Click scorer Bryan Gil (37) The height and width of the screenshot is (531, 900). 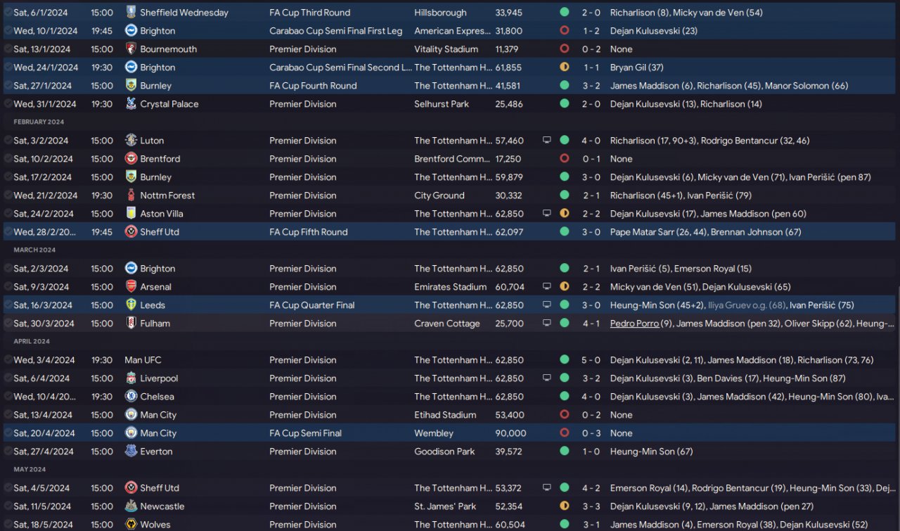637,68
